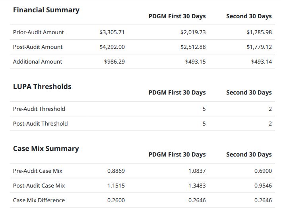Select the 1.3483 post-audit case mix value
The image size is (281, 209).
click(197, 186)
